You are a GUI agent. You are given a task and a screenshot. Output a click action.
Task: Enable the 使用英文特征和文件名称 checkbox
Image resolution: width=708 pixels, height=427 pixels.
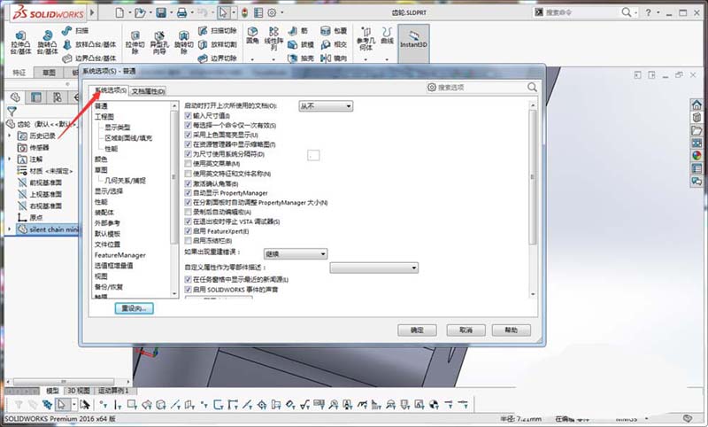[x=189, y=174]
